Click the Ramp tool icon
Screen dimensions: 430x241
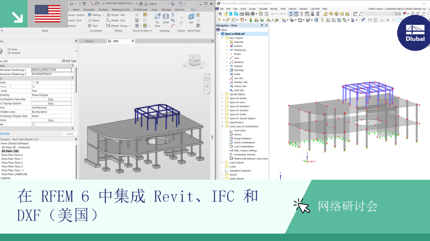coord(90,20)
